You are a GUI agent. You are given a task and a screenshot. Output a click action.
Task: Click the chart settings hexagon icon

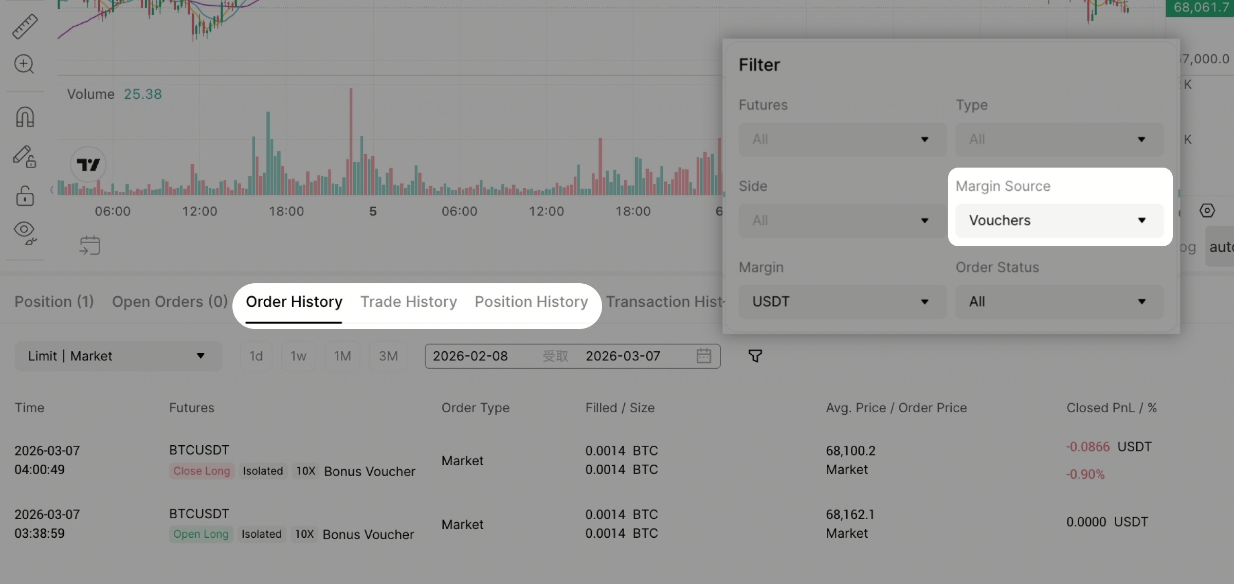1207,210
